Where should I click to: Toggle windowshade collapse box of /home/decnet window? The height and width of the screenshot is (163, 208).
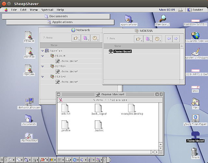tap(161, 94)
